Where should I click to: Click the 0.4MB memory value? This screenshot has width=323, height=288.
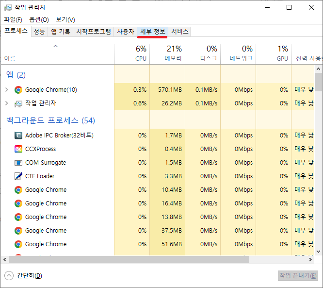click(174, 149)
